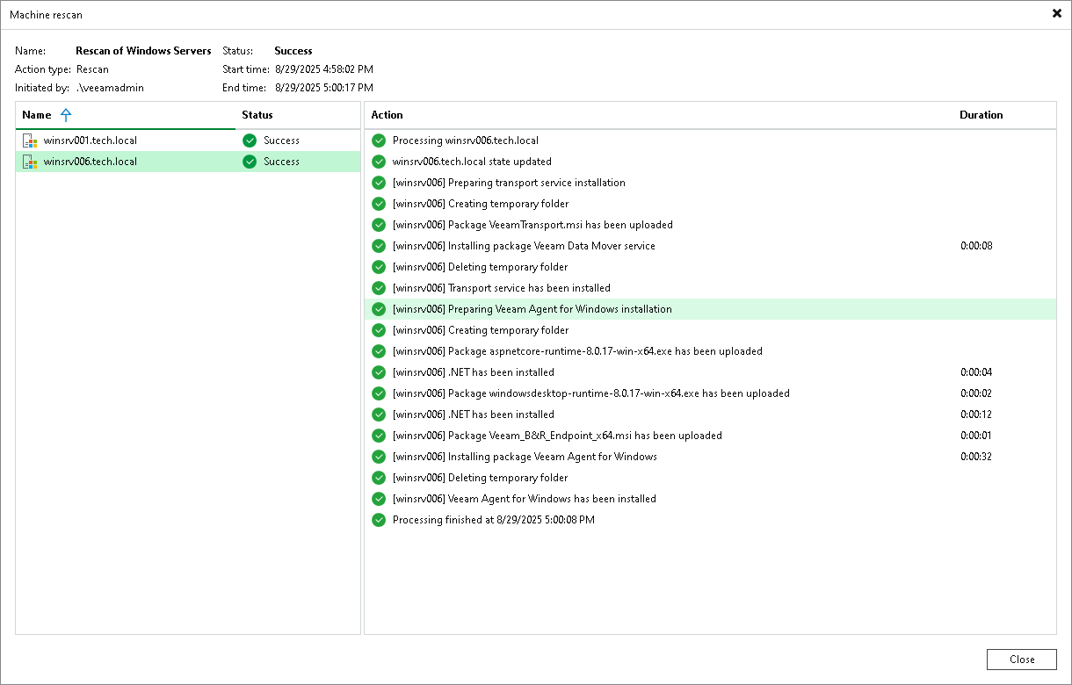
Task: Click check icon beside Installing package Veeam Agent
Action: click(x=379, y=457)
